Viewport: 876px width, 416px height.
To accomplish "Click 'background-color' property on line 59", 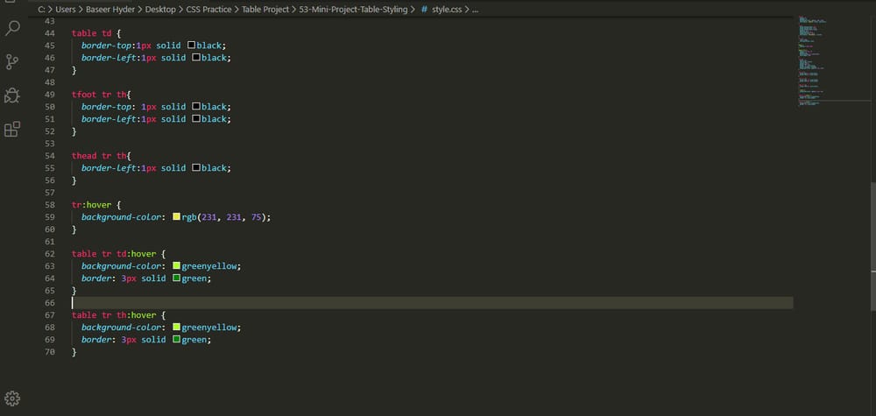I will [121, 216].
